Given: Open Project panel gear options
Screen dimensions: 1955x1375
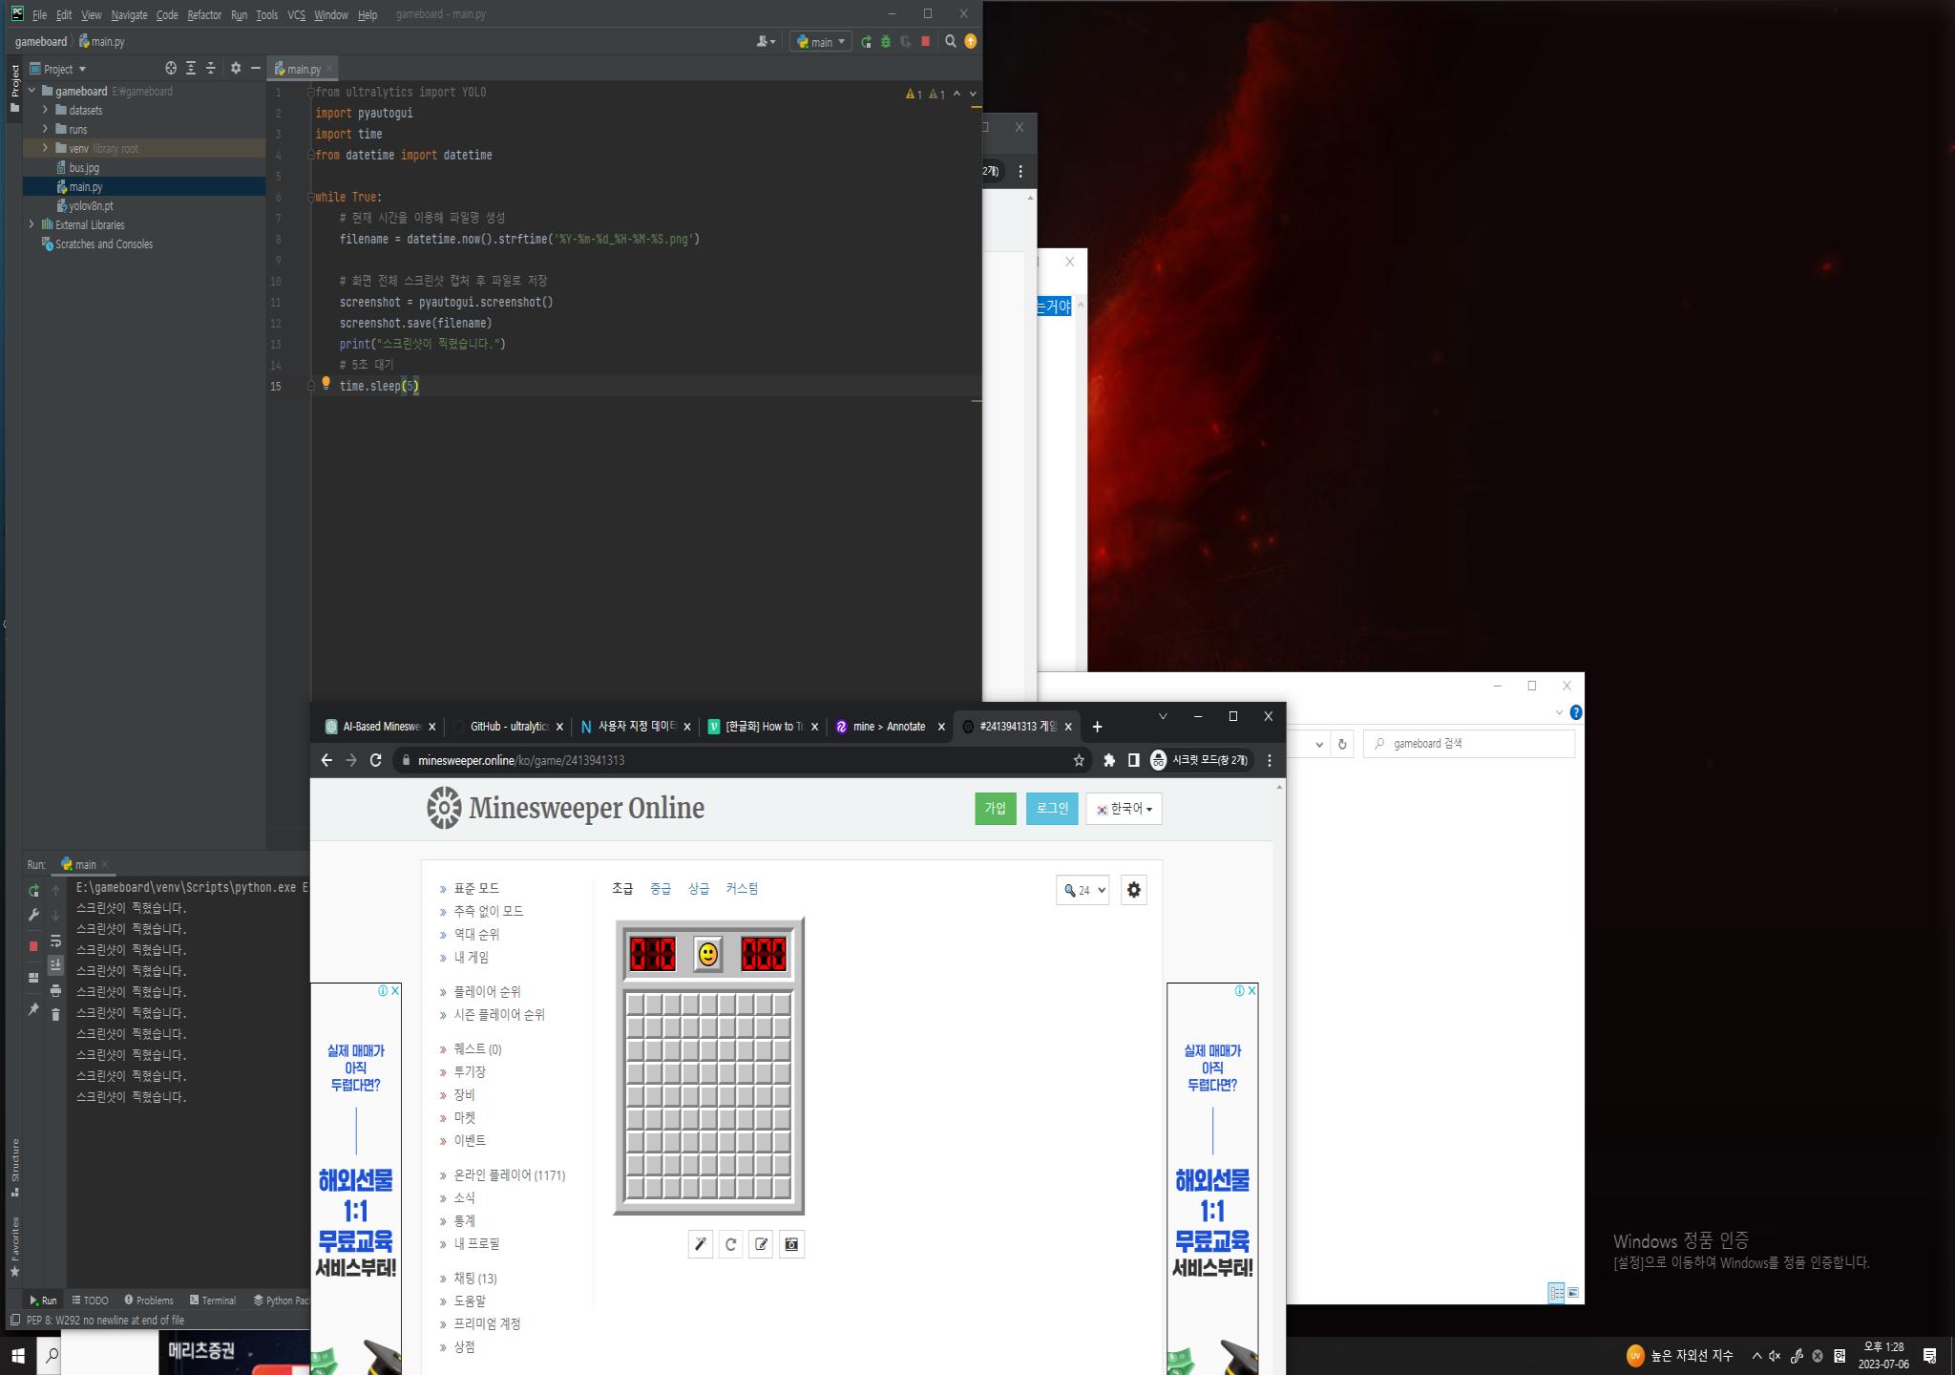Looking at the screenshot, I should [x=236, y=68].
